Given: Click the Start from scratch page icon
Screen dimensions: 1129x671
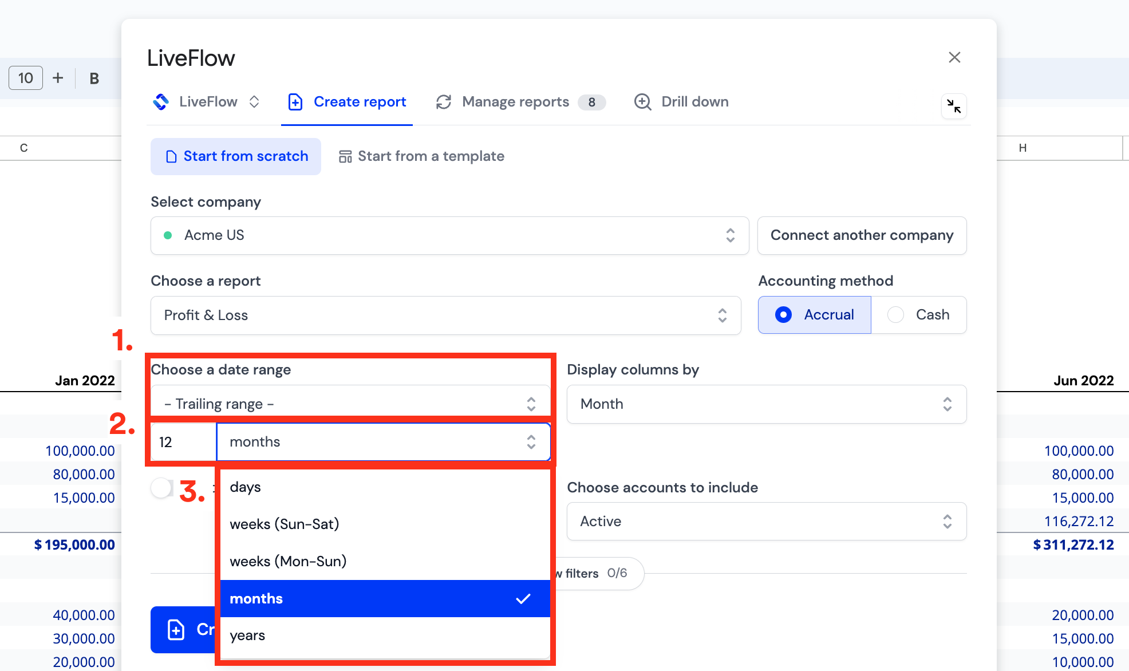Looking at the screenshot, I should pos(171,156).
